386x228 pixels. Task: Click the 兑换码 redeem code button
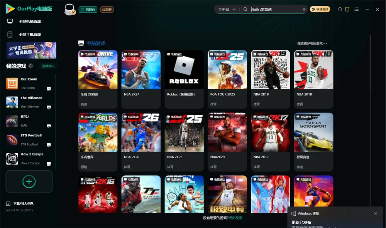click(88, 10)
